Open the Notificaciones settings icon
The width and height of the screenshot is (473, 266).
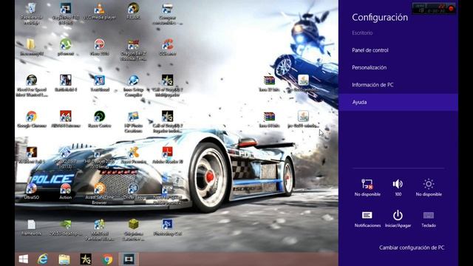[x=367, y=219]
